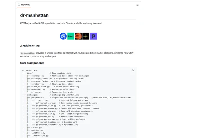Click the polymarket_core.py line
This screenshot has width=200, height=138.
click(x=60, y=103)
